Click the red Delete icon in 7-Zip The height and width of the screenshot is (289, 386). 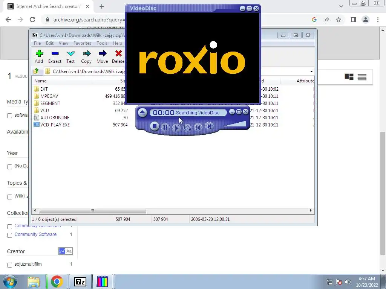pos(118,57)
